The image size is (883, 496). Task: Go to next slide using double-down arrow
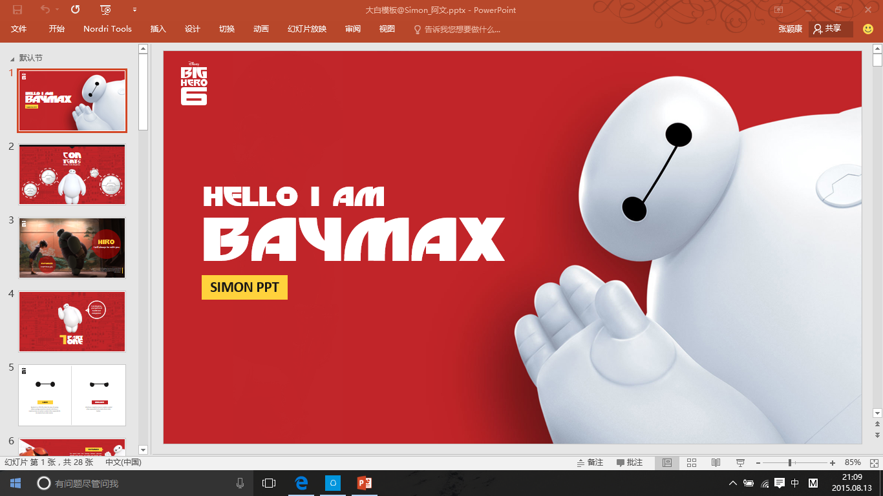coord(877,435)
